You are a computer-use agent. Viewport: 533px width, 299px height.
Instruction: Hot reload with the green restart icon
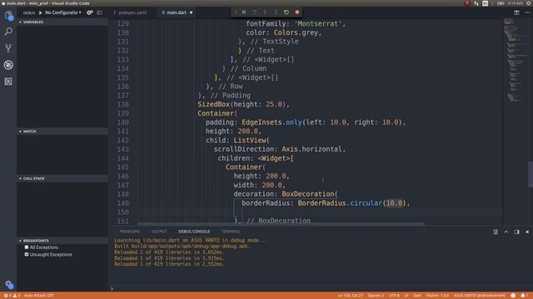point(286,12)
